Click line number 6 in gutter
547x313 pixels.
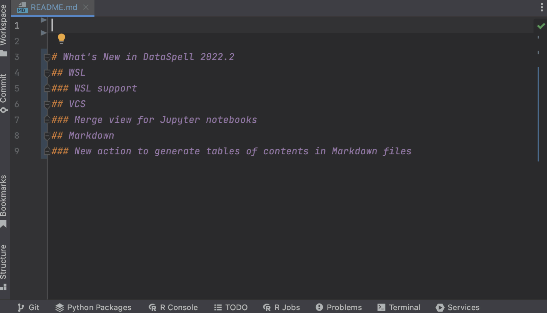point(17,104)
